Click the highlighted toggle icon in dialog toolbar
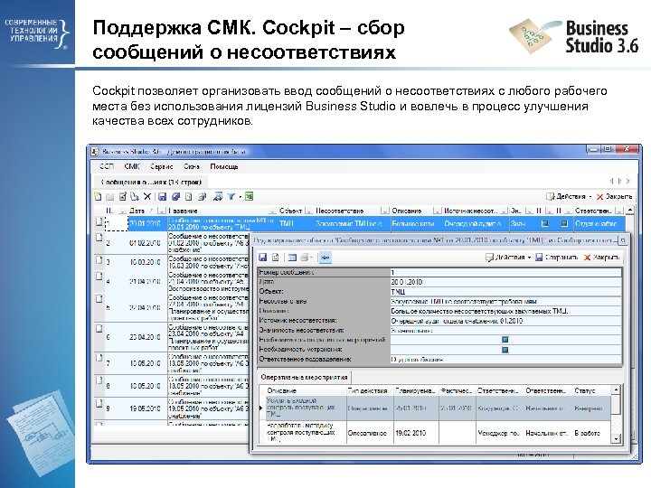The image size is (651, 488). point(325,258)
